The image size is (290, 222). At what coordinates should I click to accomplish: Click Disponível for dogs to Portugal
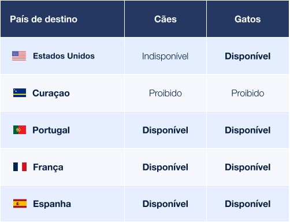165,130
